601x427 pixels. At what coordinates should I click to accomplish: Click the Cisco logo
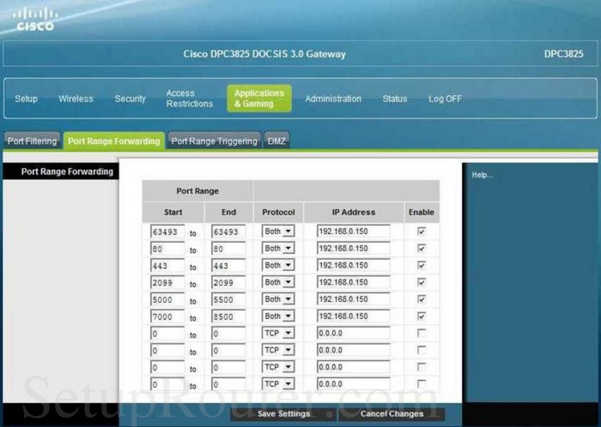tap(33, 20)
